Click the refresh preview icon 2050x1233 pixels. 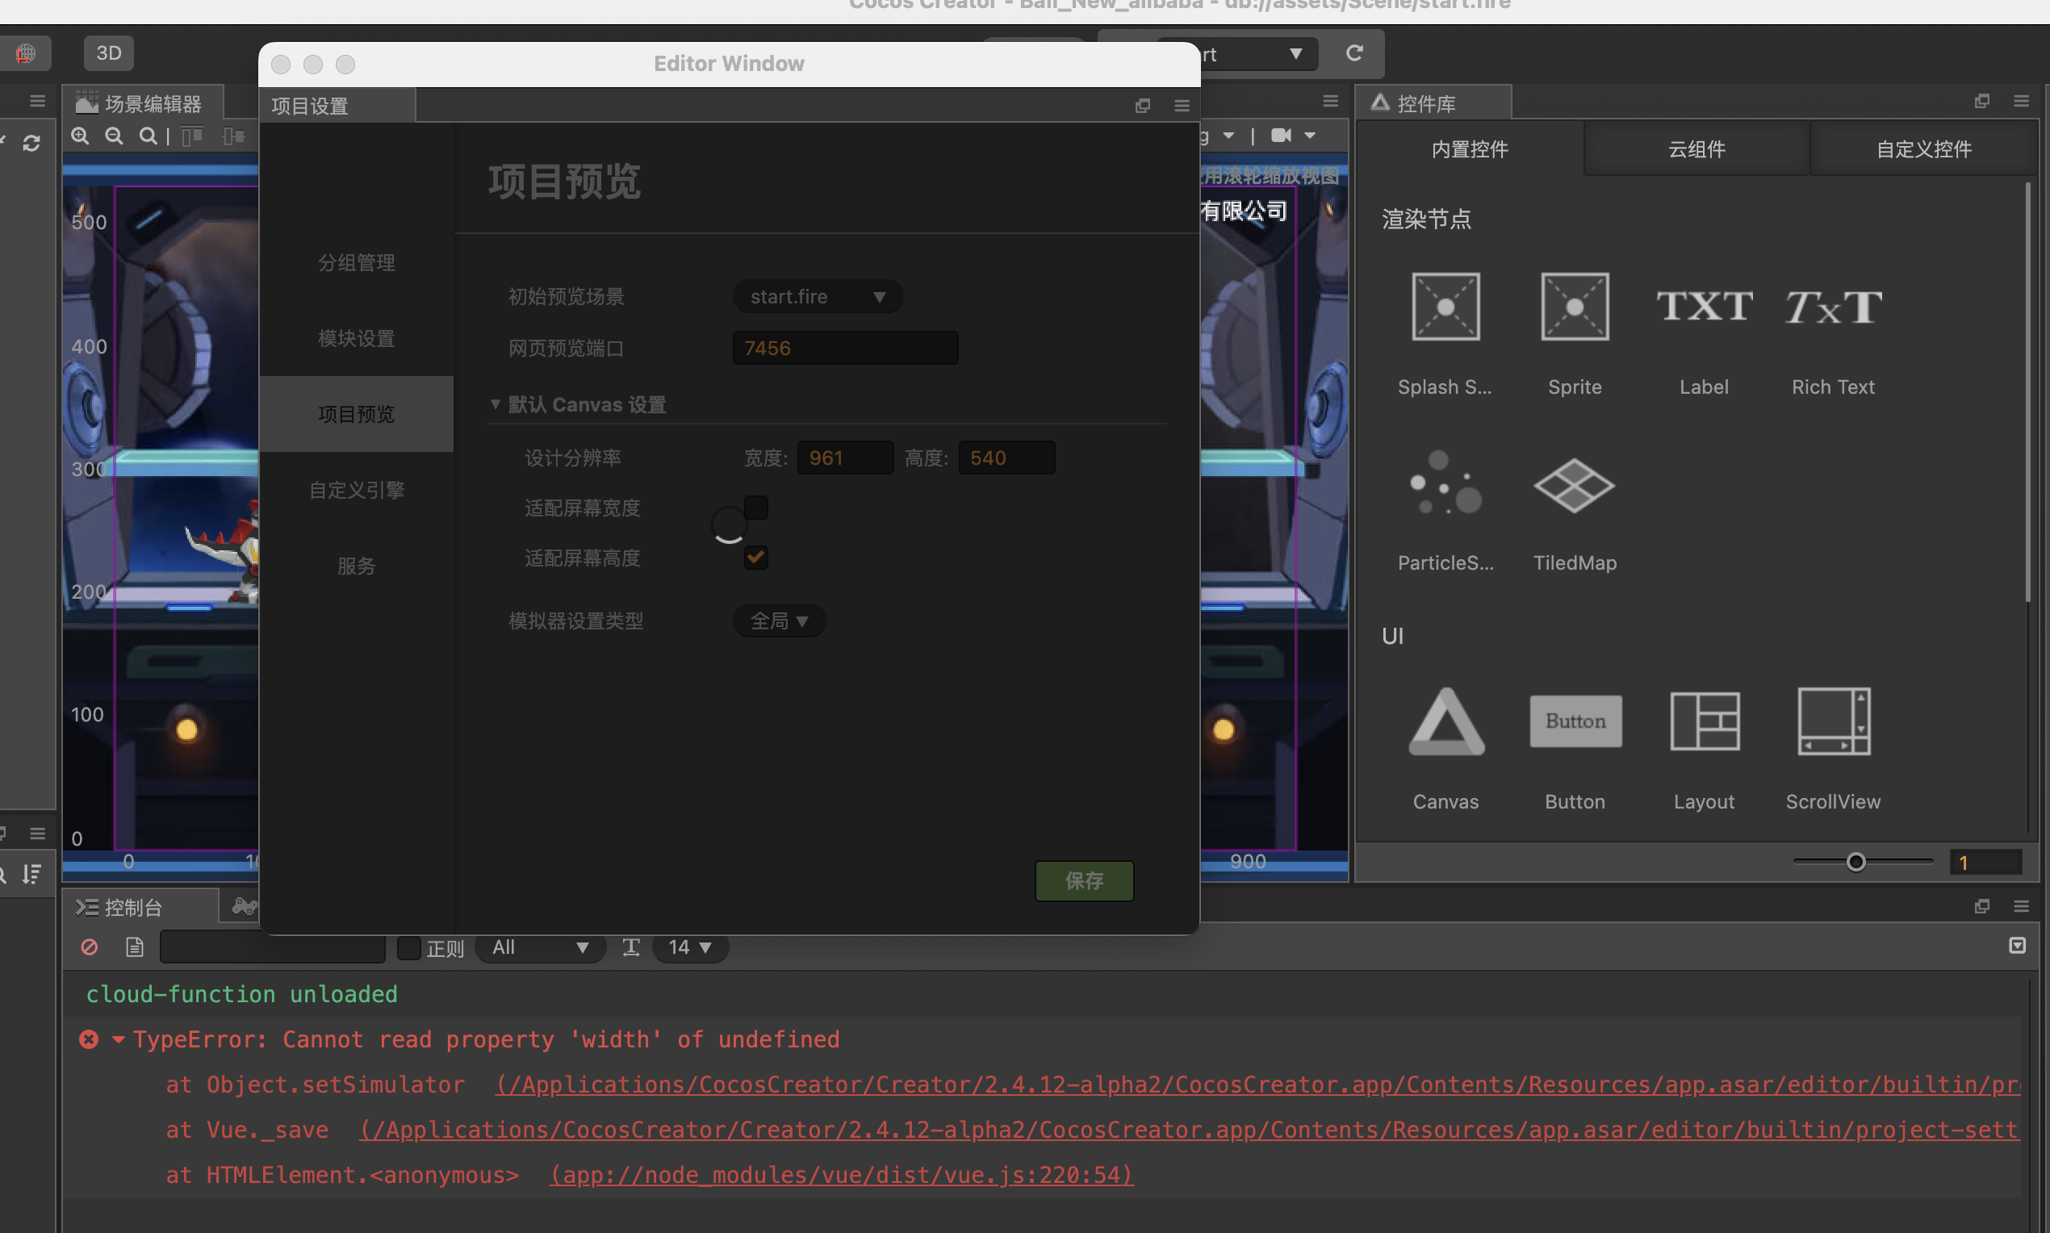(x=1353, y=54)
